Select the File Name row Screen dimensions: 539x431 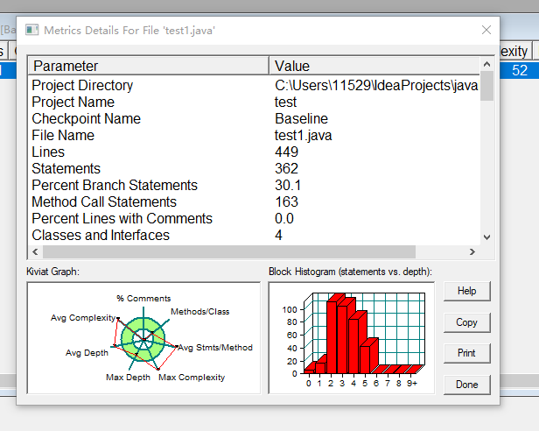pos(254,135)
